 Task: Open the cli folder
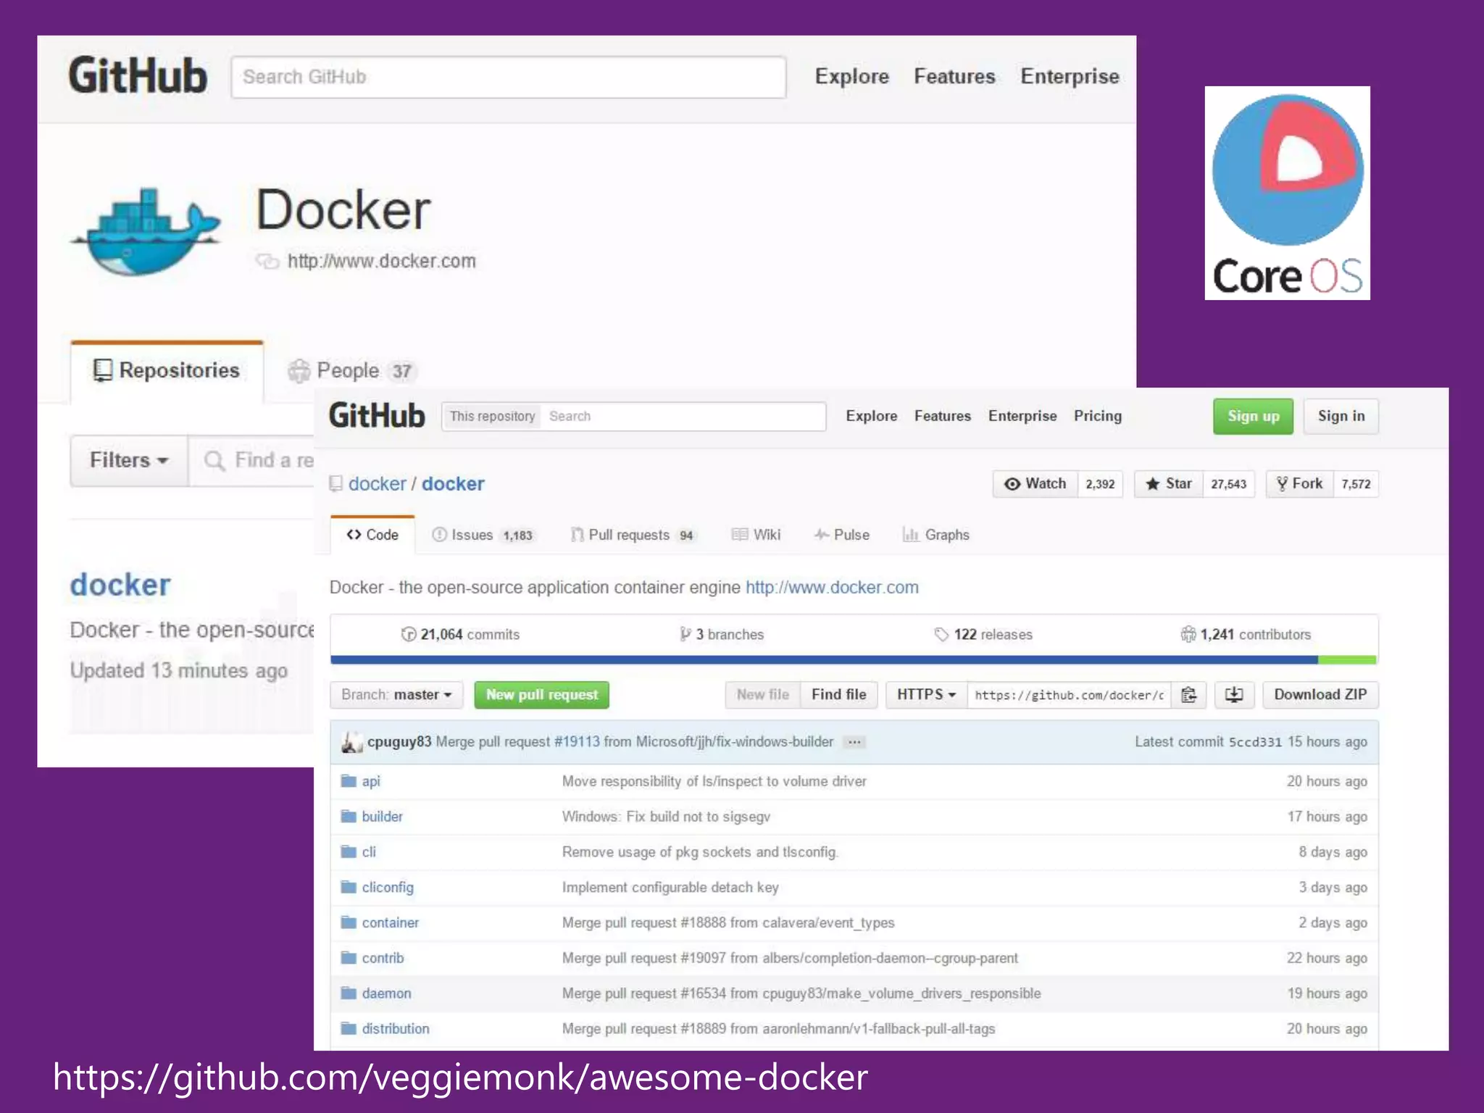pos(369,852)
